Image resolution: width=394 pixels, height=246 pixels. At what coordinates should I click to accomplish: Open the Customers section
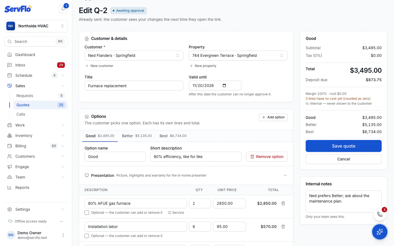[36, 156]
